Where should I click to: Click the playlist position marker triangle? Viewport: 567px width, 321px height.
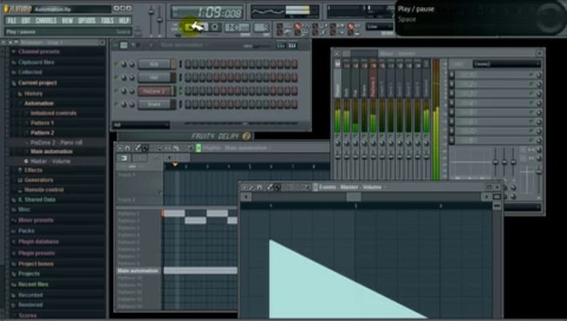coord(175,165)
